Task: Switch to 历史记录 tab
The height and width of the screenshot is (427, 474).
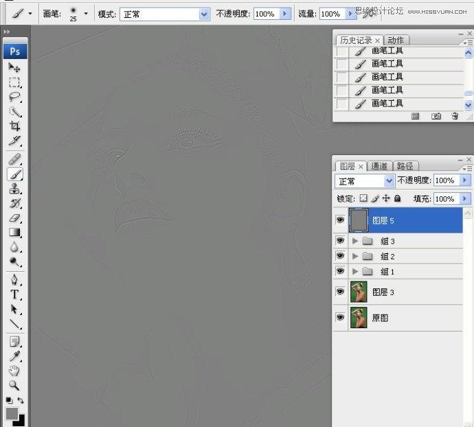Action: (356, 41)
